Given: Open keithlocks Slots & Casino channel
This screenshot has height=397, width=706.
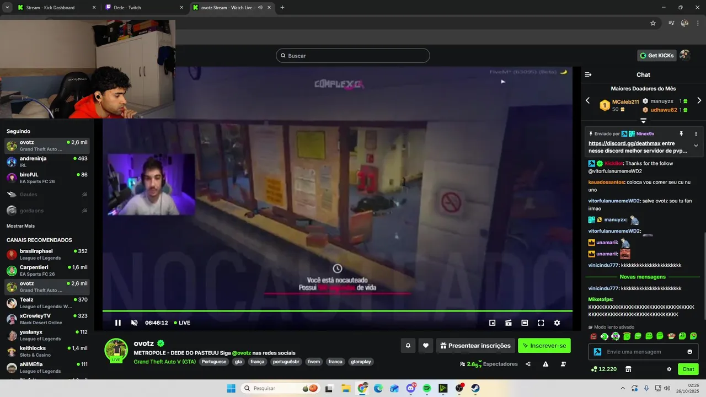Looking at the screenshot, I should (x=47, y=351).
